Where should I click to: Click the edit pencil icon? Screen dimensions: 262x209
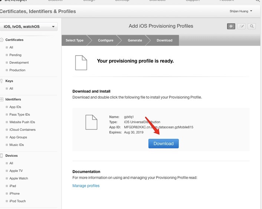tap(242, 26)
